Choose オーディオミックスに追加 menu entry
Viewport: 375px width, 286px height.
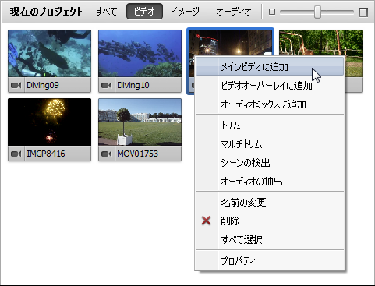pyautogui.click(x=270, y=104)
